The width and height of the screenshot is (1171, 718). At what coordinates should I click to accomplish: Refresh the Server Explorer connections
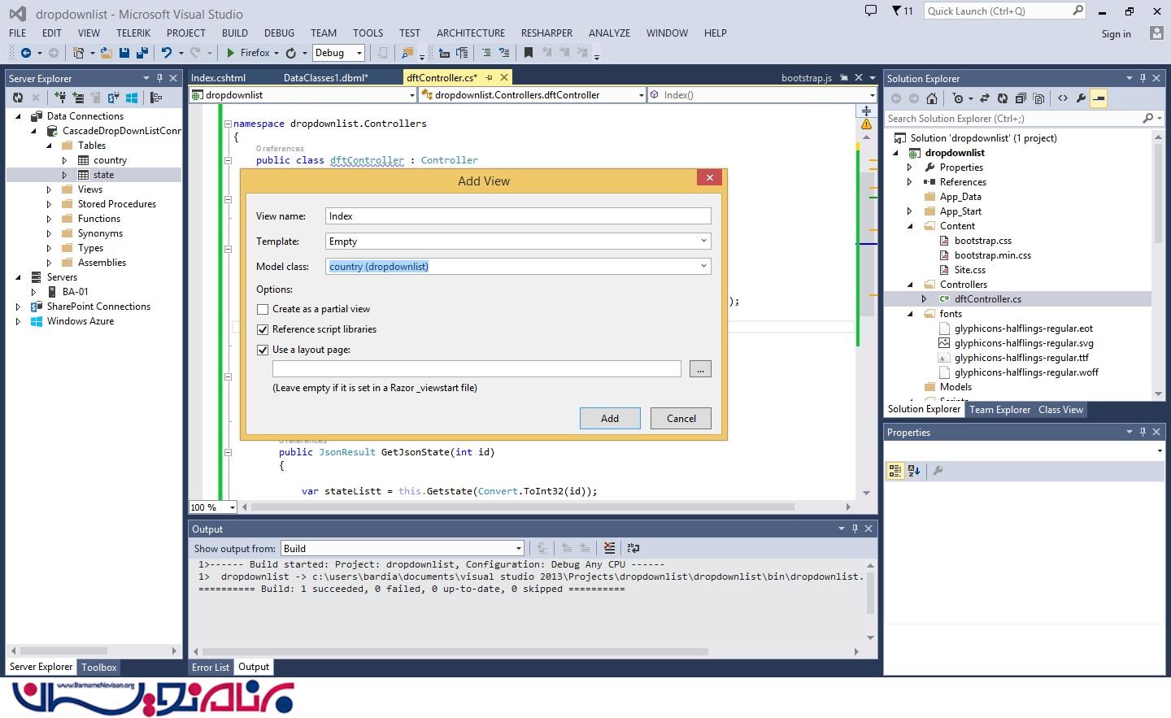tap(18, 98)
